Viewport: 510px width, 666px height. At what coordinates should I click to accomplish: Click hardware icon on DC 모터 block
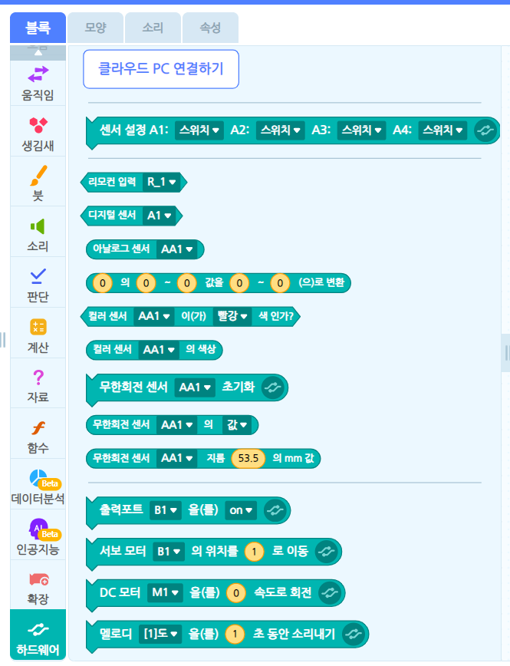330,592
